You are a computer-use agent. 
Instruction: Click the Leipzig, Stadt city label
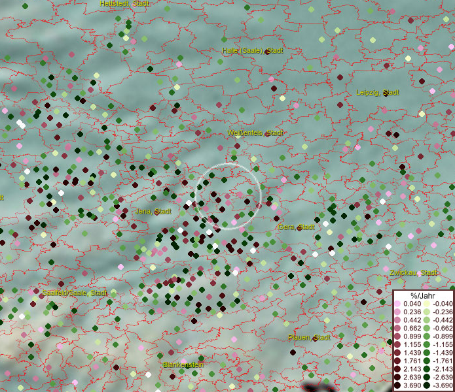(x=378, y=93)
